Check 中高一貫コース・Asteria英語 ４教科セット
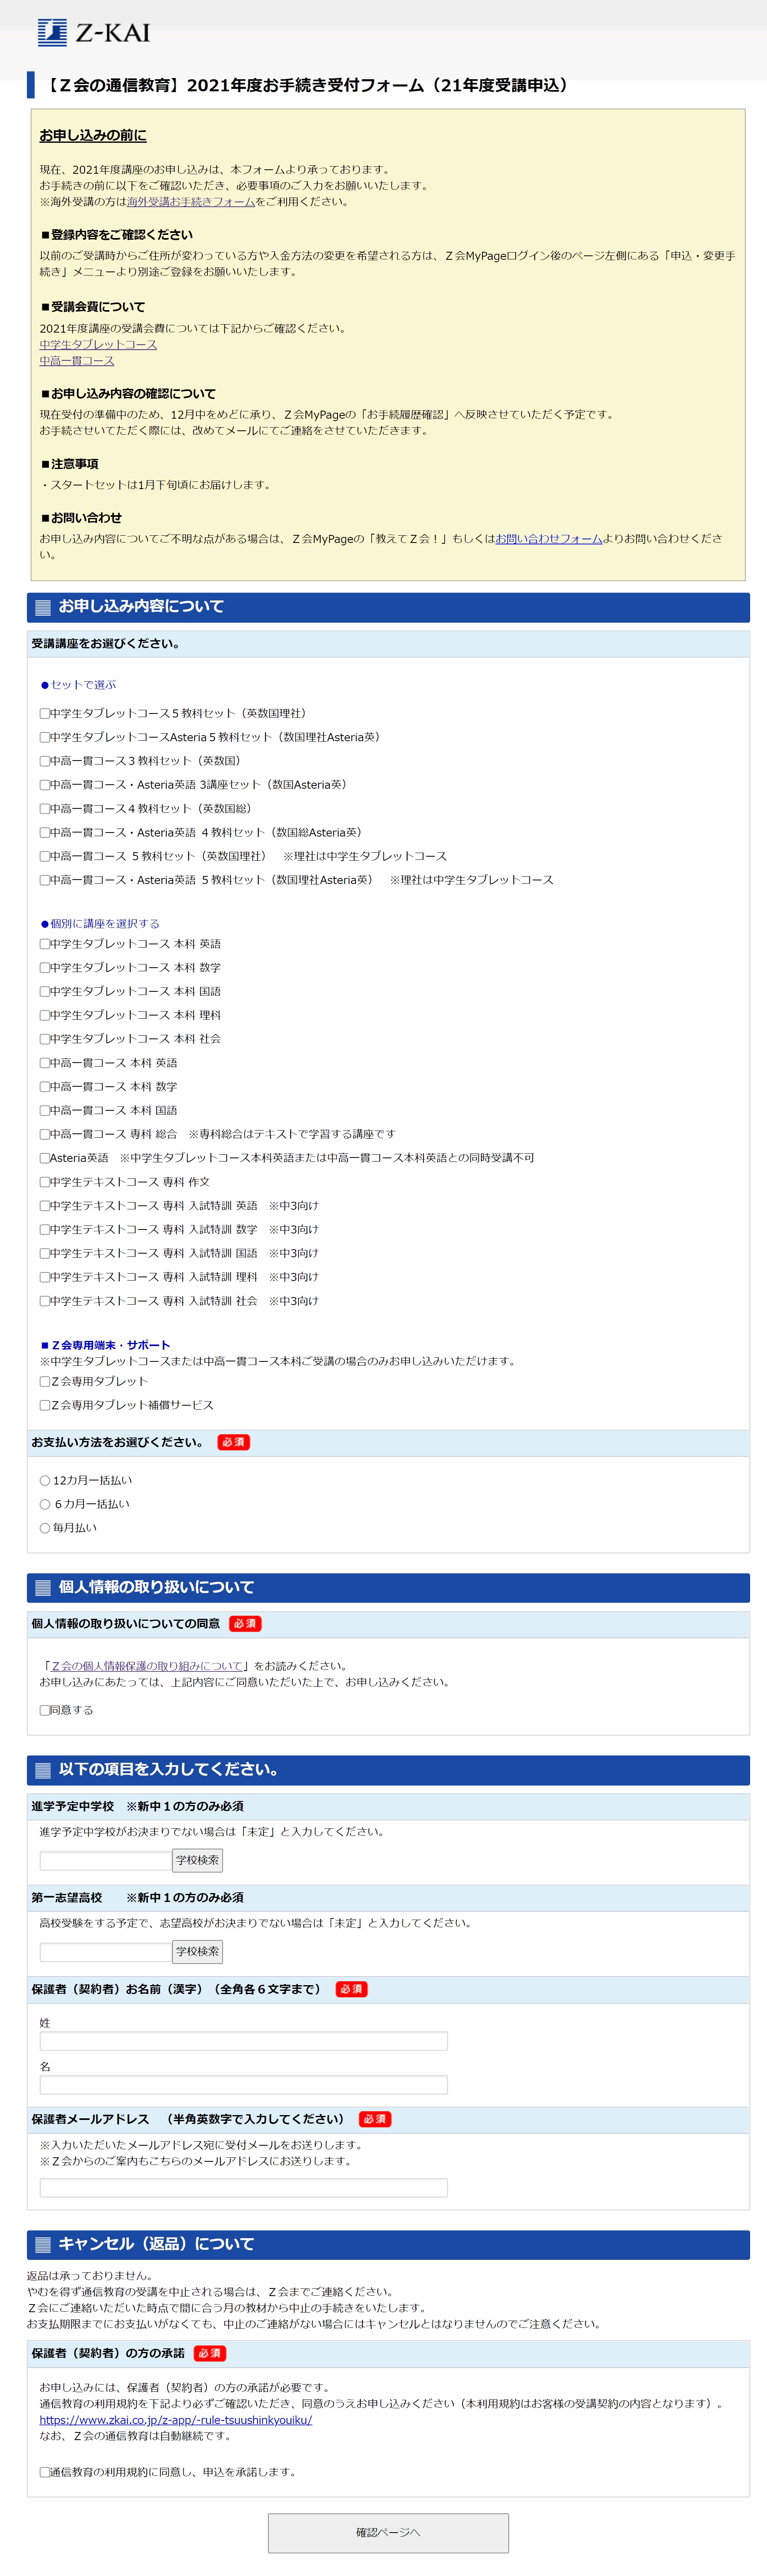767x2576 pixels. click(x=45, y=833)
